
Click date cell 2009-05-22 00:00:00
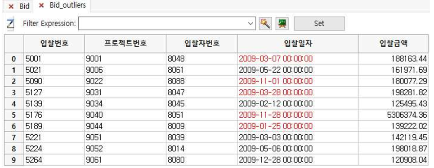[x=298, y=70]
